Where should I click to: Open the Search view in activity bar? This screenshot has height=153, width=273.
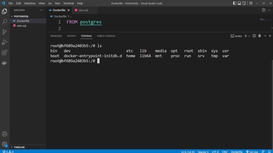tap(5, 22)
